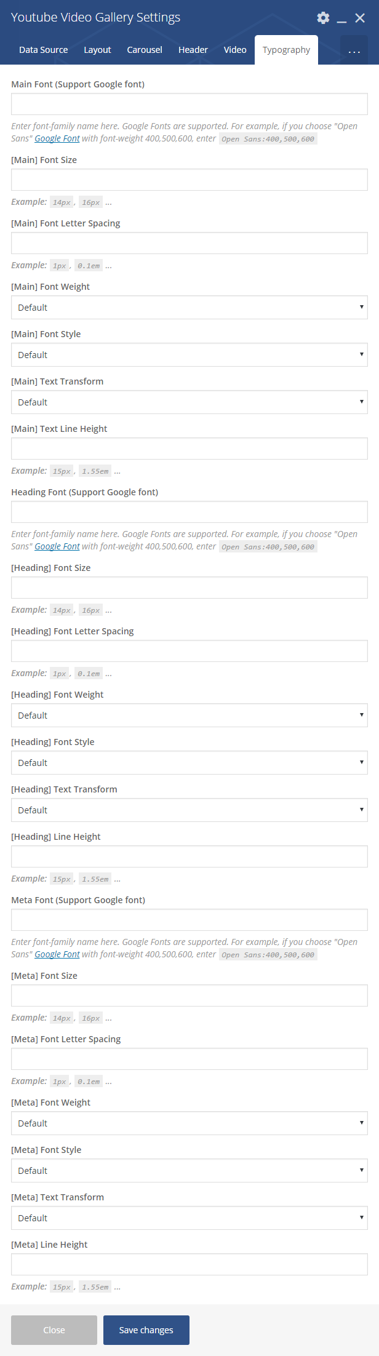The image size is (379, 1356).
Task: Go to the Layout tab
Action: 97,50
